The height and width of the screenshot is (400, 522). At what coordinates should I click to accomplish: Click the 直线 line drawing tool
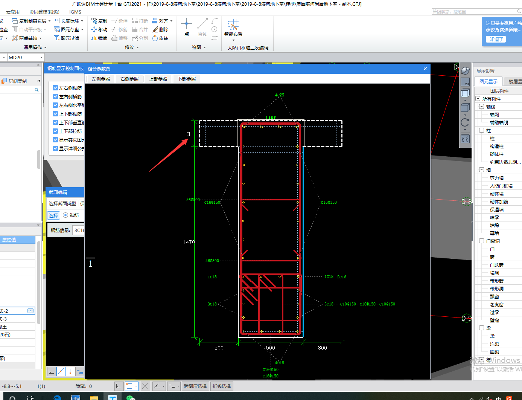point(202,27)
